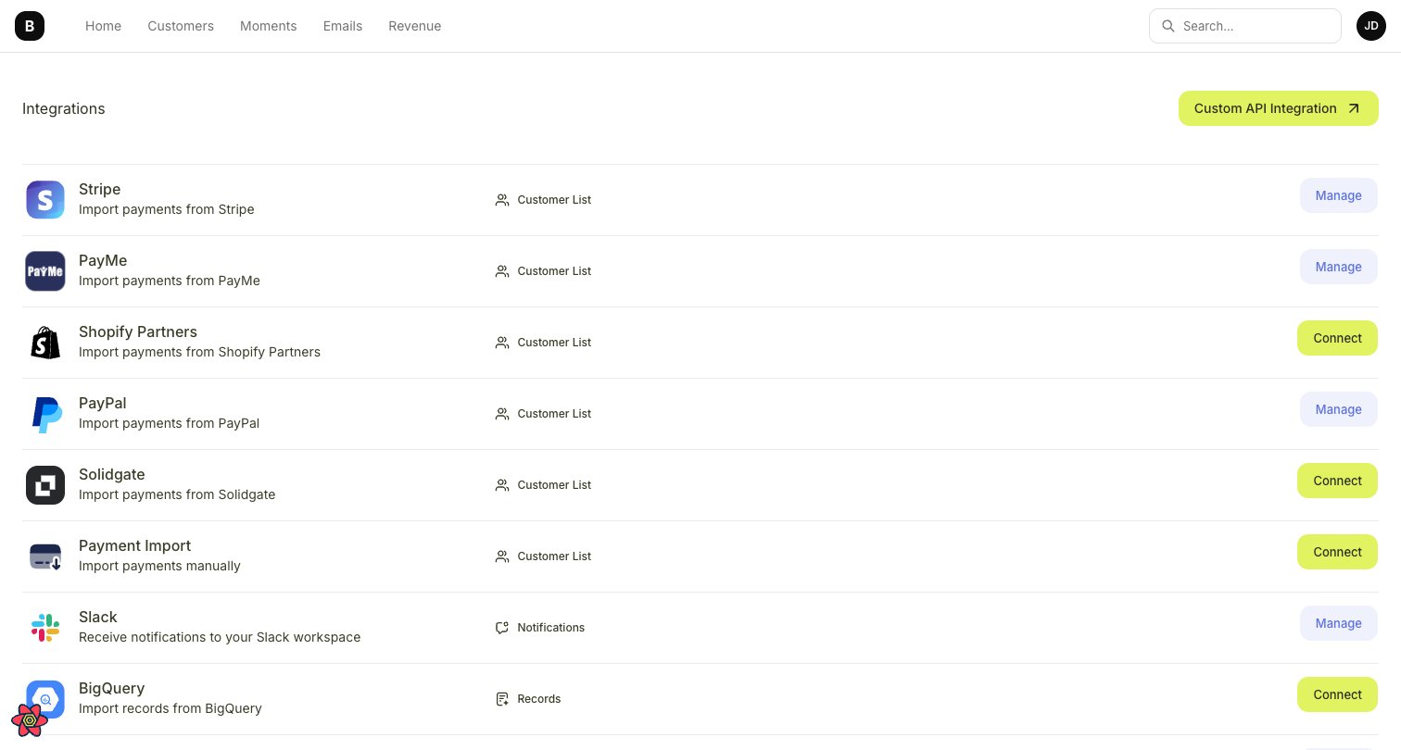Click the people icon in the Solidgate row
This screenshot has height=750, width=1401.
click(x=502, y=485)
